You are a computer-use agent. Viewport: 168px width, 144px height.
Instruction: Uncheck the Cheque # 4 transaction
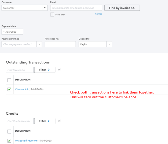click(9, 89)
